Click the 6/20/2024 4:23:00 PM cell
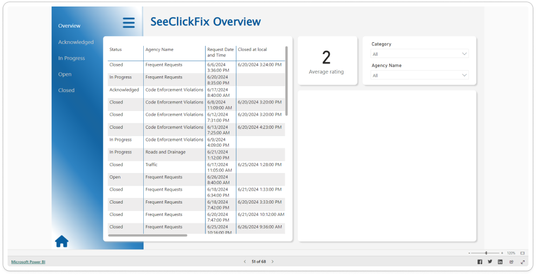The width and height of the screenshot is (536, 275). pos(260,127)
